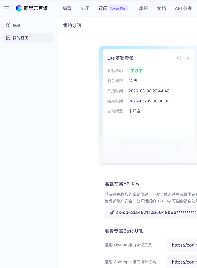
Task: Go to the 体验 navigation tab
Action: [x=143, y=8]
